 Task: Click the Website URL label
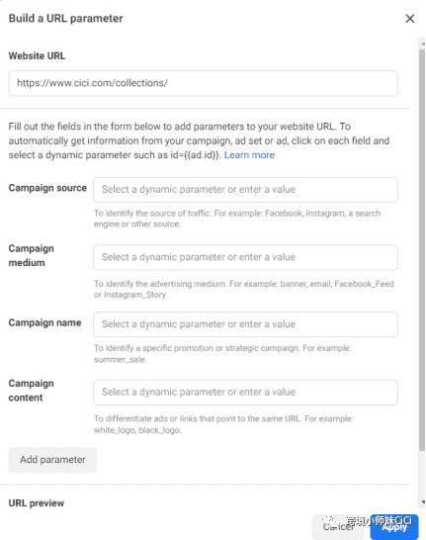37,55
